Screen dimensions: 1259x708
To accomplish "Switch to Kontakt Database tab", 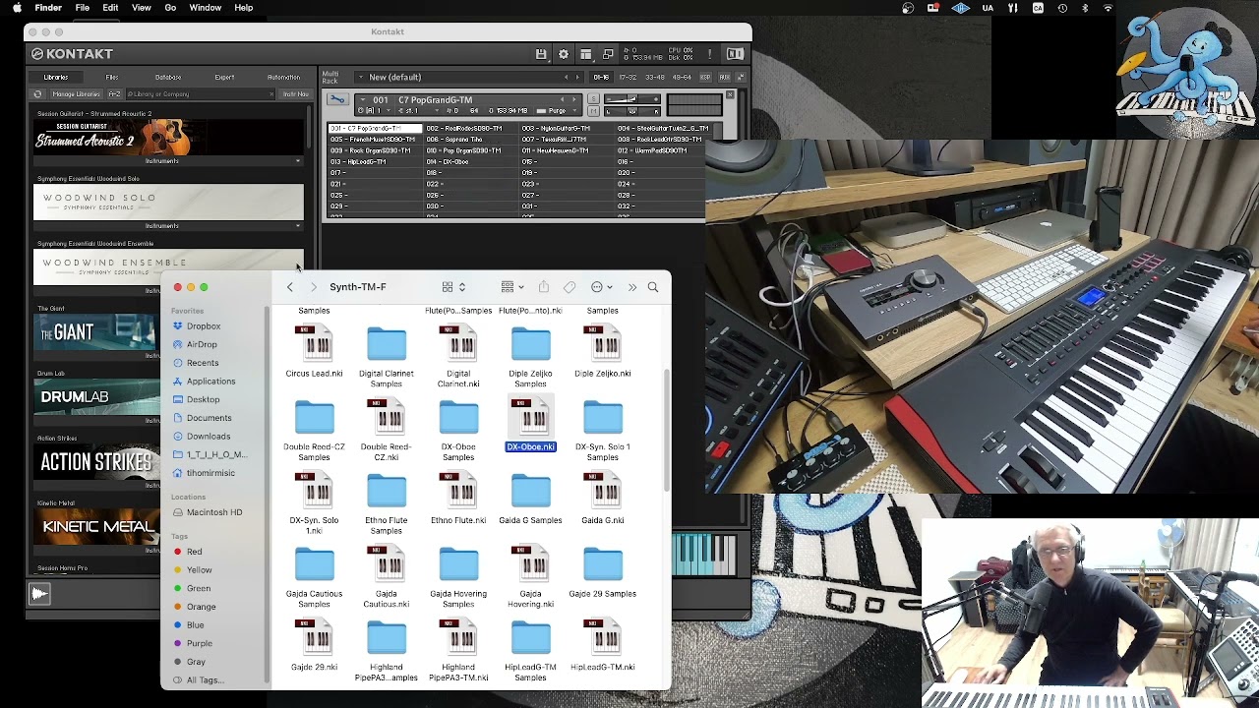I will click(x=168, y=77).
